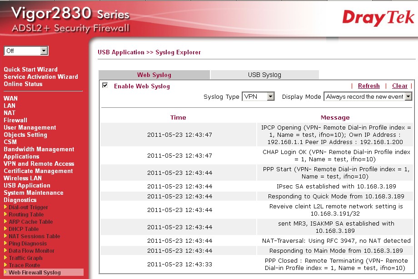This screenshot has height=279, width=418.
Task: Click arrow icon beside Traffic Graph
Action: click(5, 258)
